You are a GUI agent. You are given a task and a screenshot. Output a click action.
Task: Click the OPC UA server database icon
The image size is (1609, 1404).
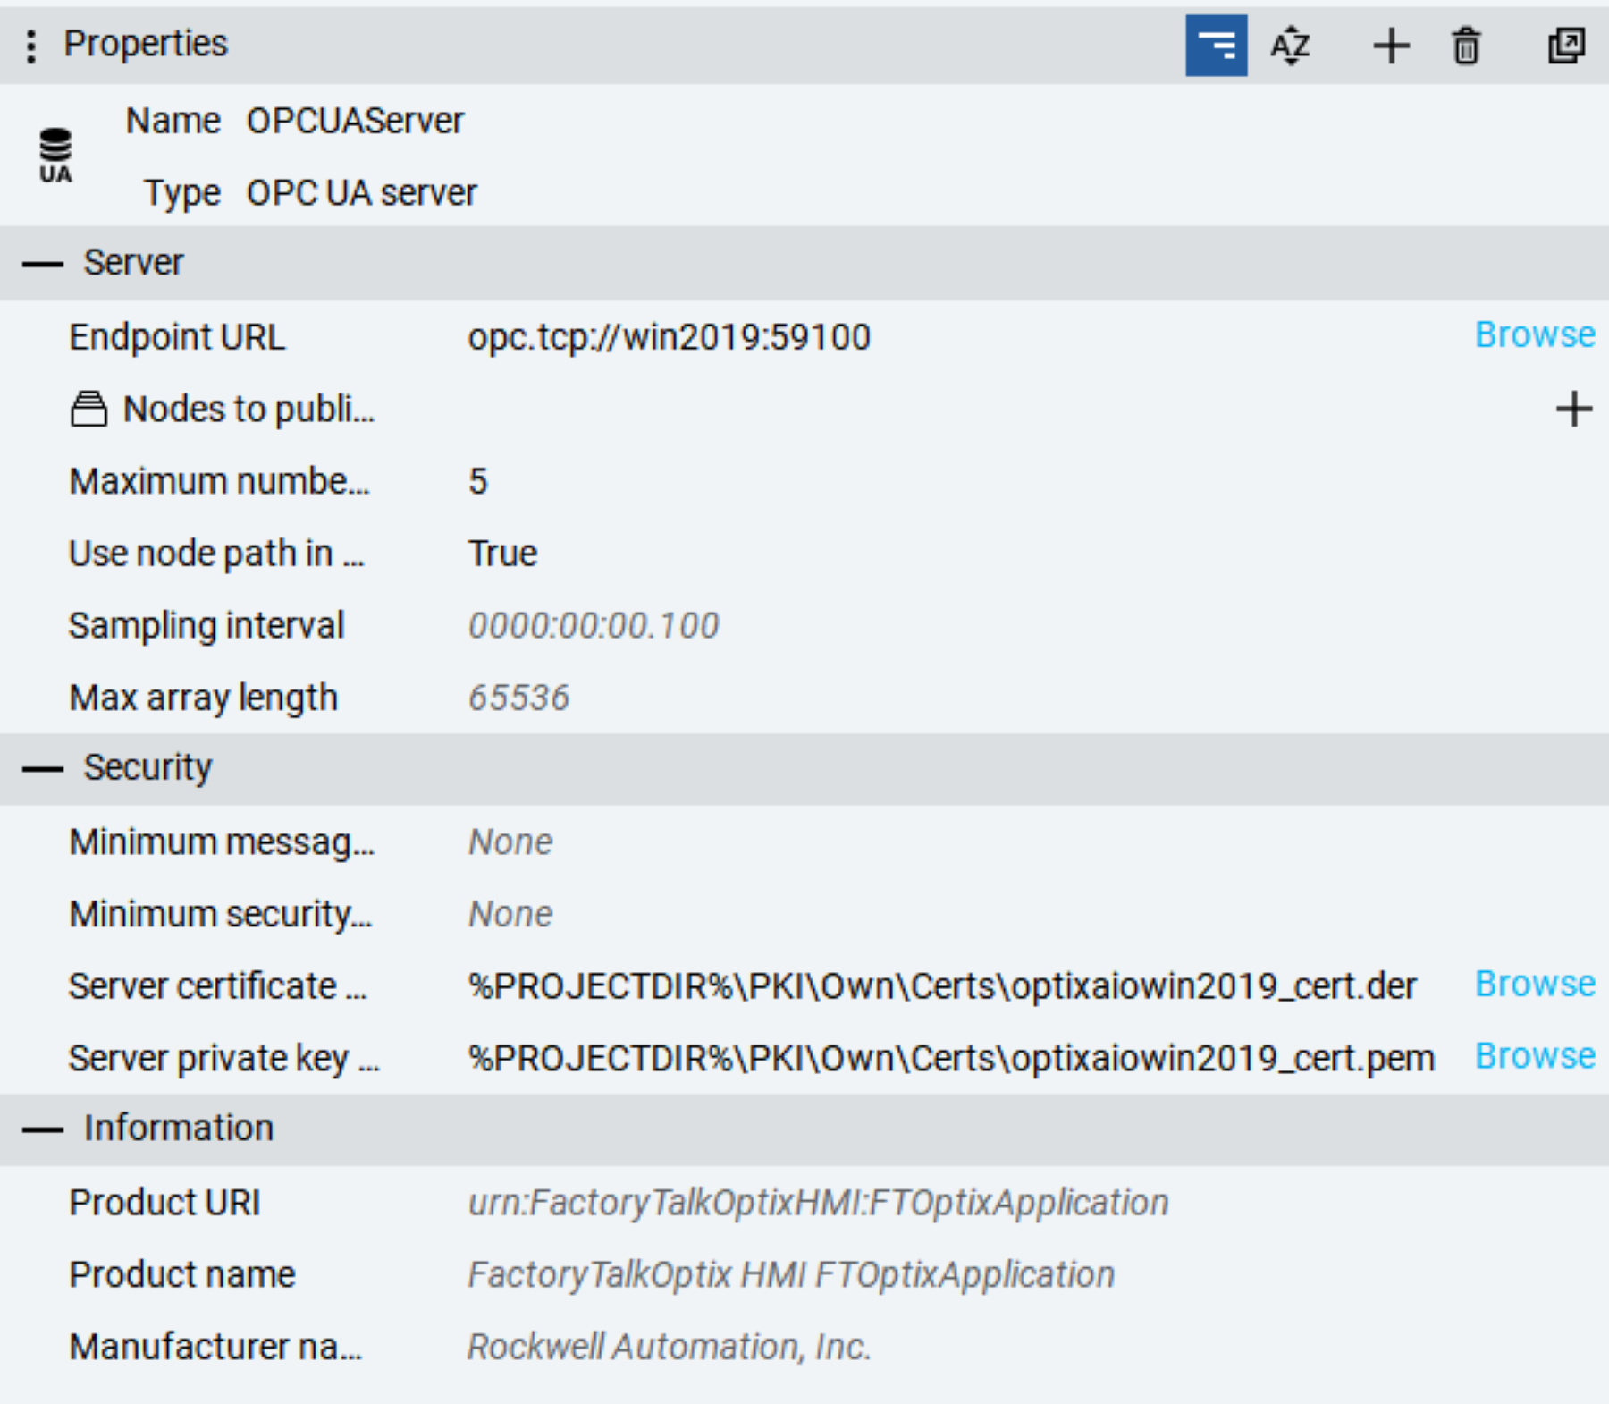click(x=55, y=156)
